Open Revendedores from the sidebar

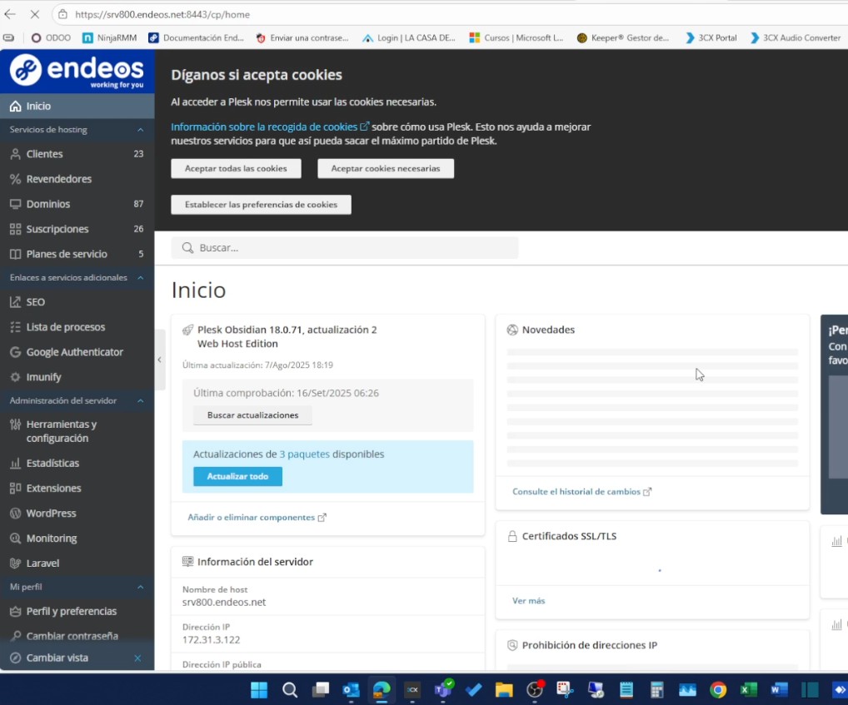click(58, 179)
